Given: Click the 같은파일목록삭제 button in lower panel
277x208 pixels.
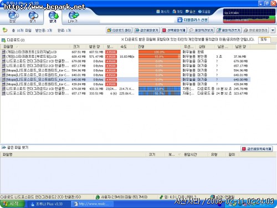Looking at the screenshot, I should tap(257, 149).
